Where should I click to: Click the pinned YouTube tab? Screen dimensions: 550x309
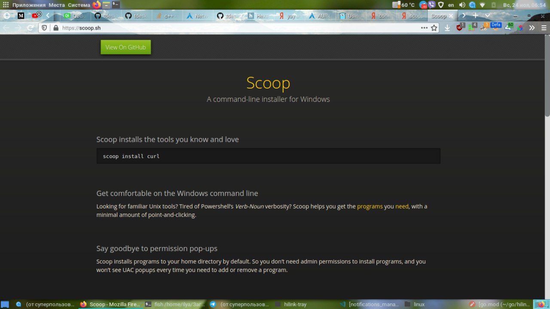(37, 15)
